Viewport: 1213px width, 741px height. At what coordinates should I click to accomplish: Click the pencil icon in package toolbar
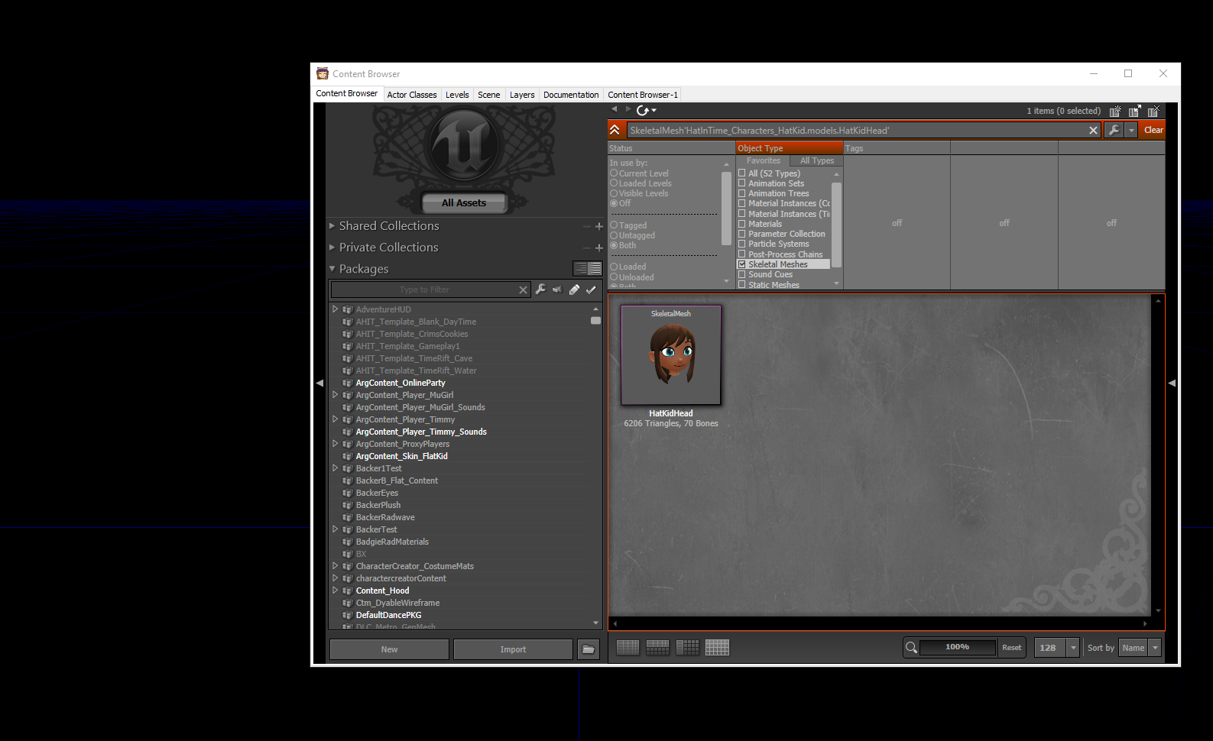point(574,290)
